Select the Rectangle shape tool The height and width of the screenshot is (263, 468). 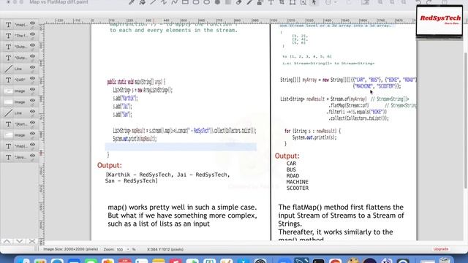point(185,2)
